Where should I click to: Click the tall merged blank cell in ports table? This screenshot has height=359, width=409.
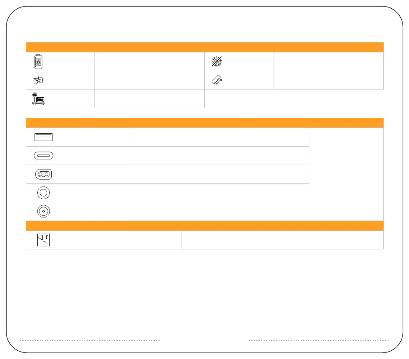(346, 174)
